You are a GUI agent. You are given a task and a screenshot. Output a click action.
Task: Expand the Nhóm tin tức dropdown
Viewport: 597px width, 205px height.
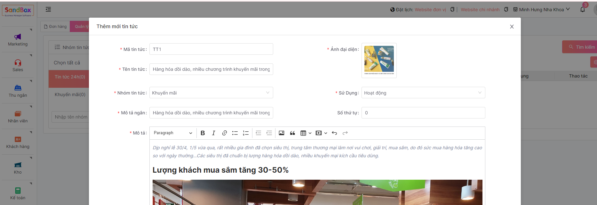click(x=211, y=93)
